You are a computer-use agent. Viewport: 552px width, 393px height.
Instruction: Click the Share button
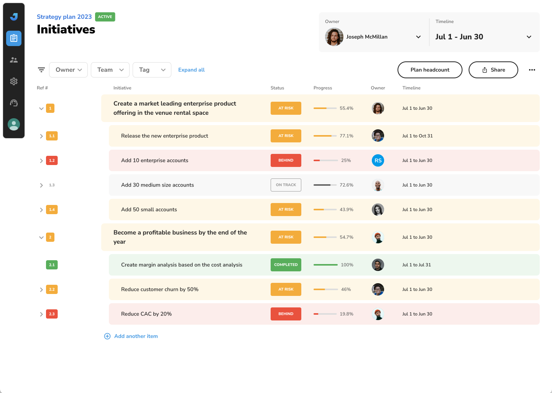(x=493, y=70)
